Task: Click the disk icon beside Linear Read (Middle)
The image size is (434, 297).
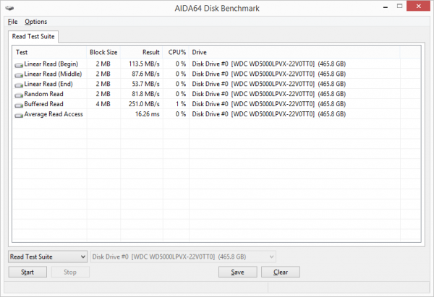Action: point(19,75)
